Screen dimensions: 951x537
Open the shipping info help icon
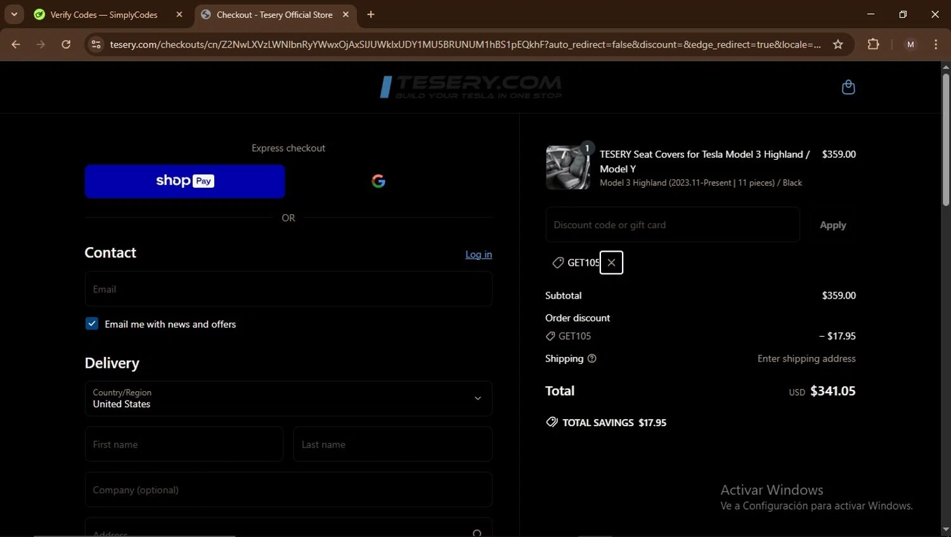coord(592,358)
